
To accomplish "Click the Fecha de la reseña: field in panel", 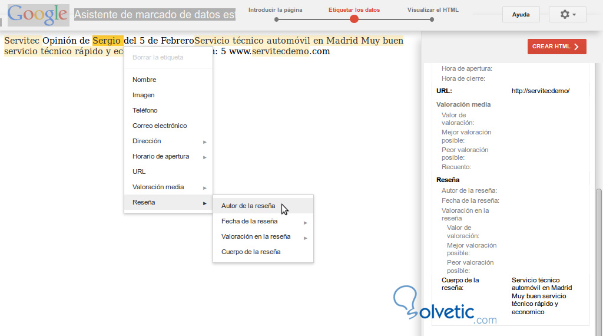I will coord(471,200).
